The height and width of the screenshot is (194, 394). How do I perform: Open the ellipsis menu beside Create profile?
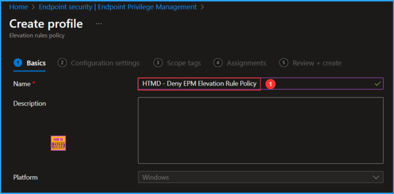[x=99, y=24]
